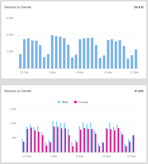Click the last bar at 22 Mar in top chart
The height and width of the screenshot is (164, 148).
click(x=136, y=59)
